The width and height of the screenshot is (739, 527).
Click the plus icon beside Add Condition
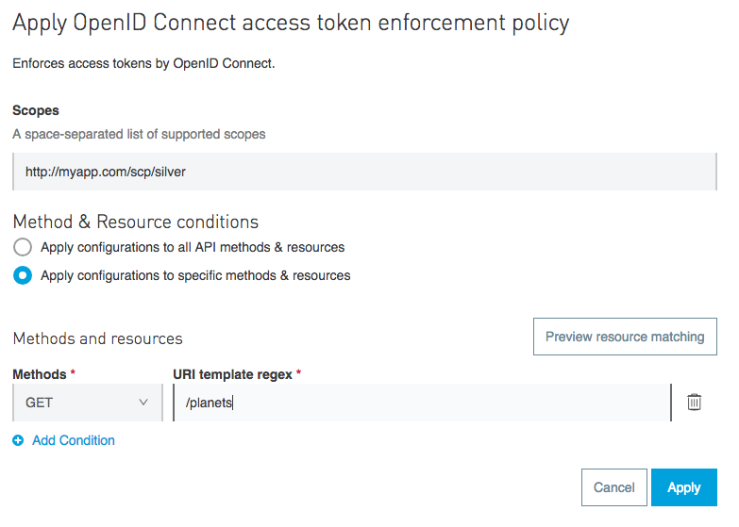pyautogui.click(x=19, y=440)
